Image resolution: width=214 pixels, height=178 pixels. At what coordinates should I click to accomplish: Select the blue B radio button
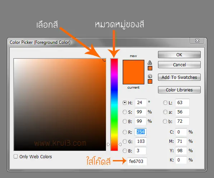coord(125,151)
